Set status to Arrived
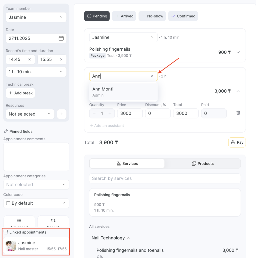Viewport: 256px width, 258px height. [x=124, y=16]
